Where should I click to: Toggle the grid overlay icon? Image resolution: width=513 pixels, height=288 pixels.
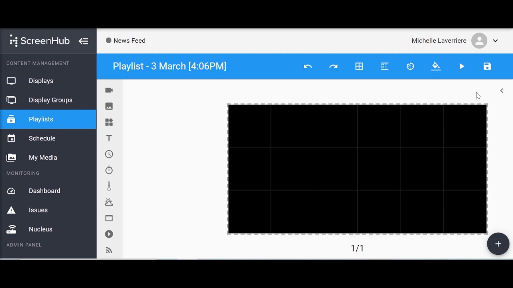pos(359,66)
